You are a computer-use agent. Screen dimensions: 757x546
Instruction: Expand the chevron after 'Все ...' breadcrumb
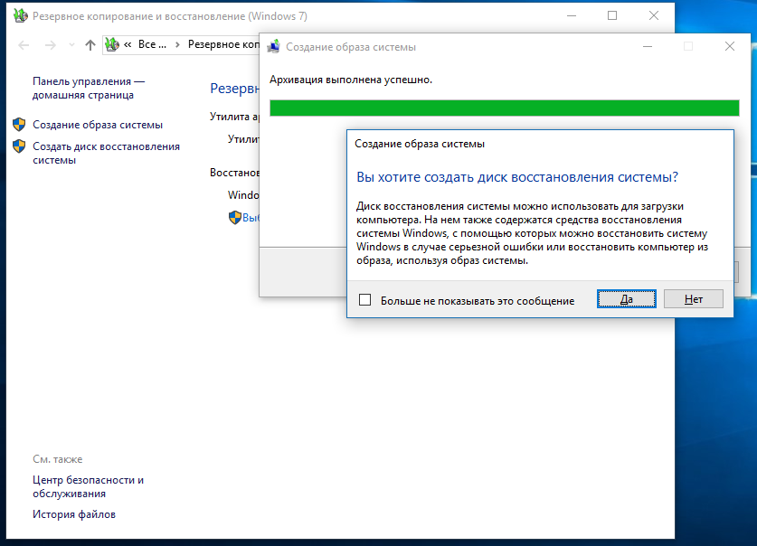177,45
